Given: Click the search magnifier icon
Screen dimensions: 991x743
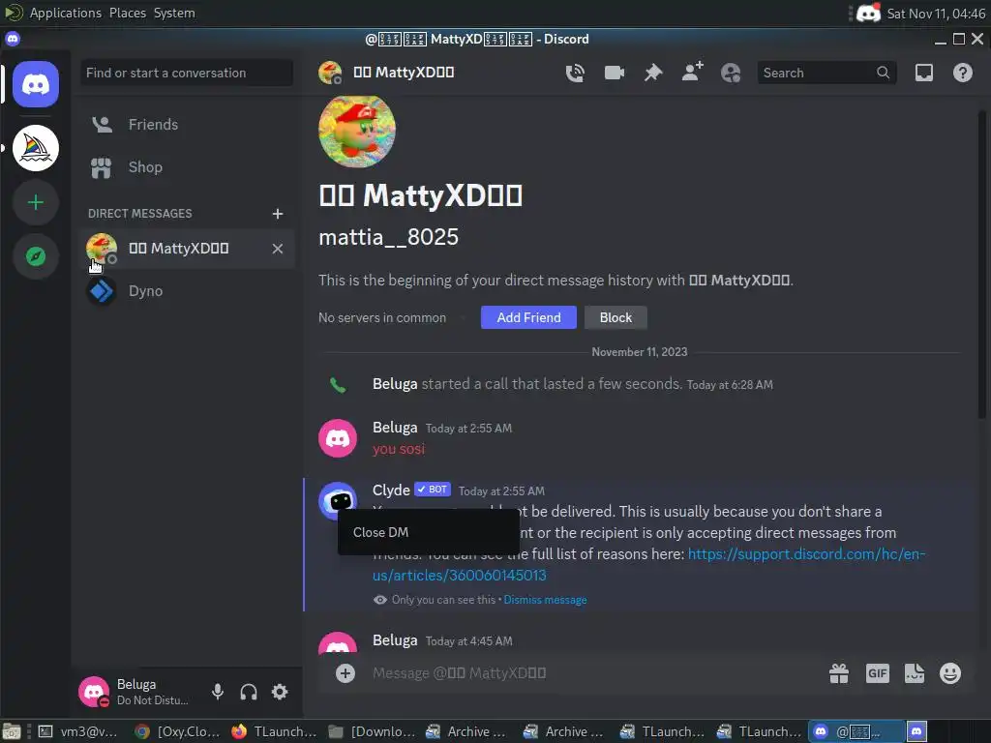Looking at the screenshot, I should click(x=883, y=73).
